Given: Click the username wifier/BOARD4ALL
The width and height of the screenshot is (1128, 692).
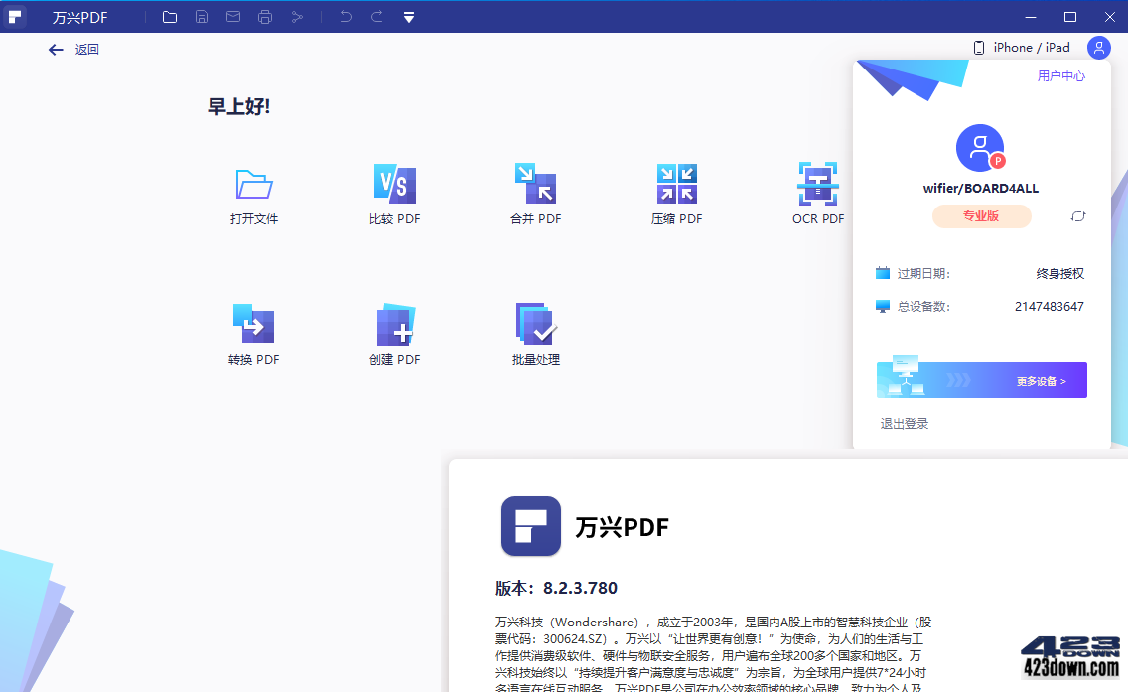Looking at the screenshot, I should [x=980, y=189].
